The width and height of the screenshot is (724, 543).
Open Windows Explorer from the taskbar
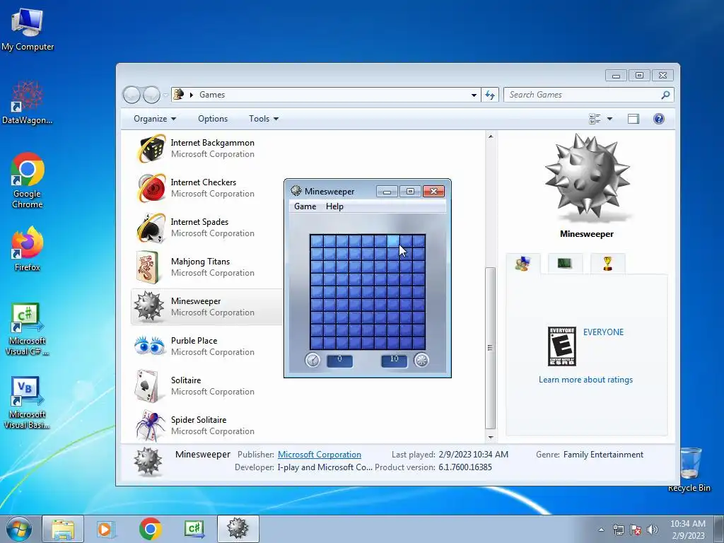pyautogui.click(x=63, y=529)
